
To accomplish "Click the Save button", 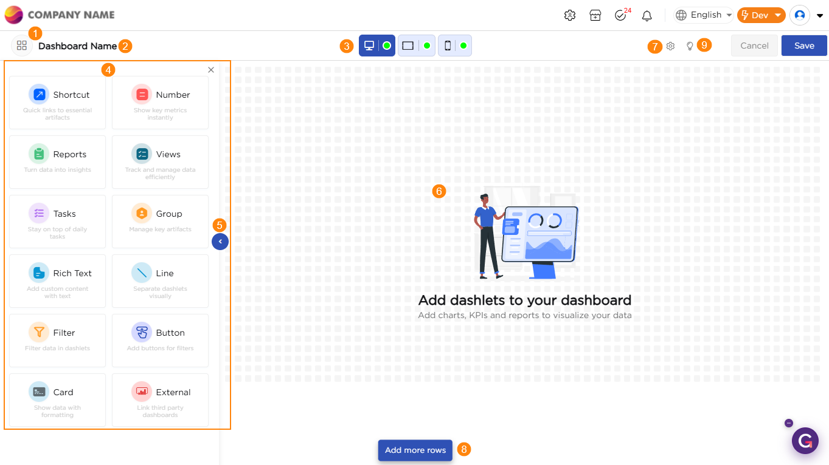I will point(803,46).
